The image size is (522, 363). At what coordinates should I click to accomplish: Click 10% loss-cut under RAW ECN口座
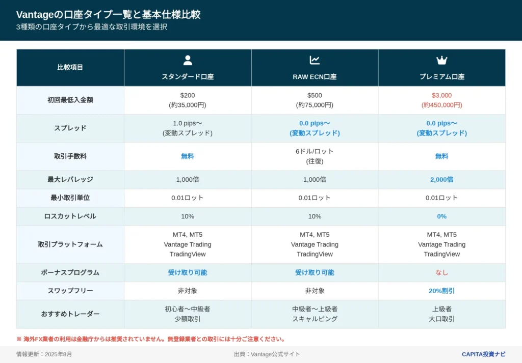[x=315, y=216]
